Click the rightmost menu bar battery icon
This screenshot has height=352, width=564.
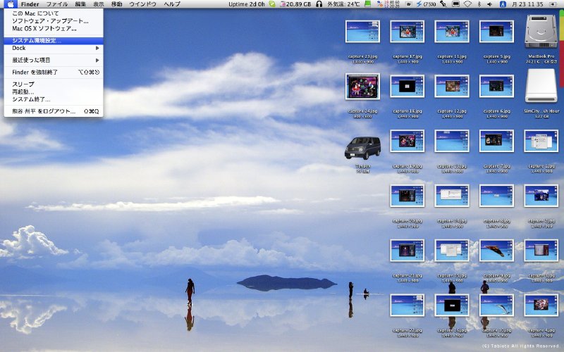coord(553,4)
